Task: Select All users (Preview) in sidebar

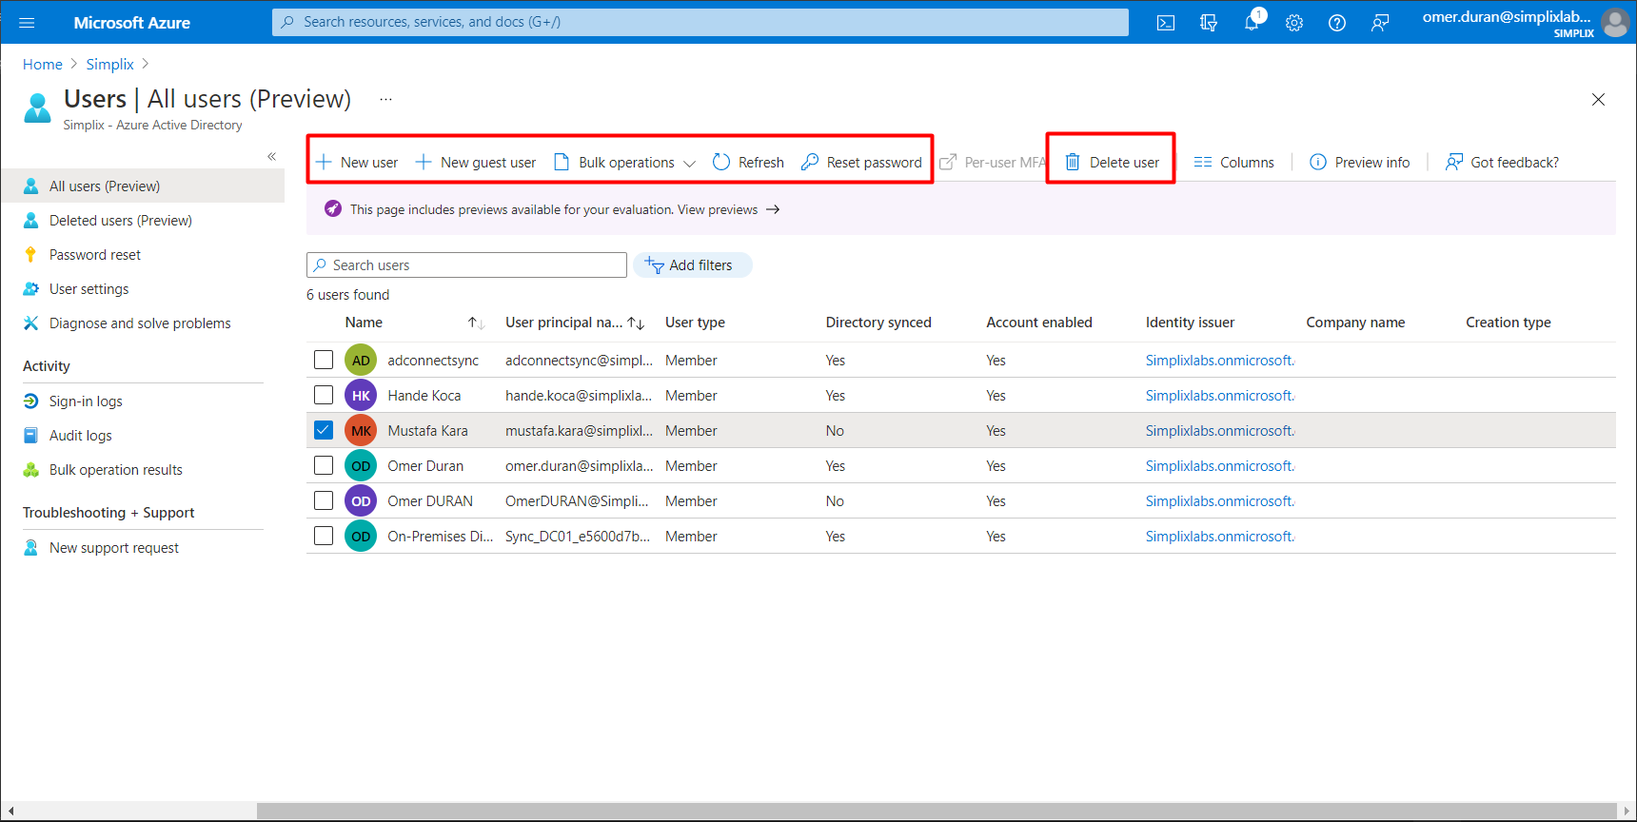Action: click(x=143, y=186)
